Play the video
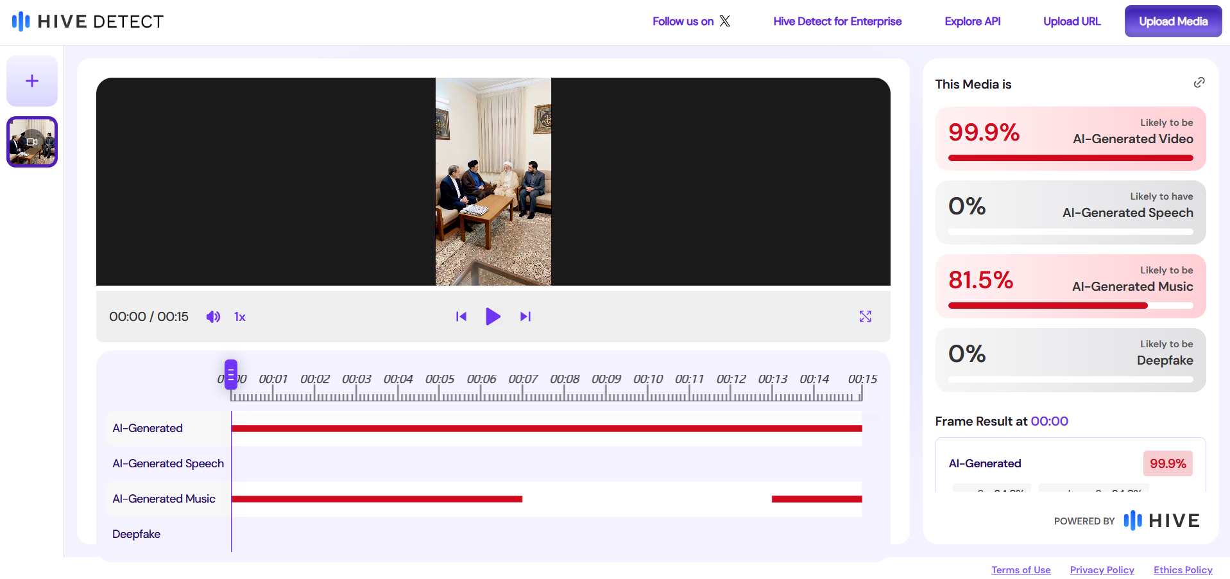The height and width of the screenshot is (579, 1230). [x=493, y=316]
